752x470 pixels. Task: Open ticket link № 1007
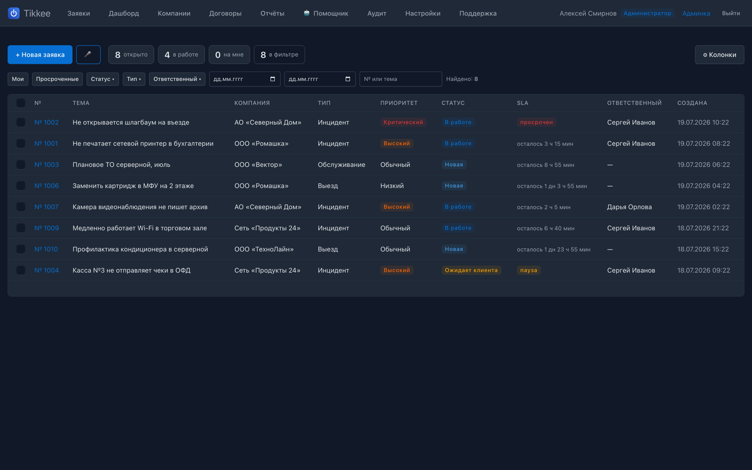click(x=46, y=207)
